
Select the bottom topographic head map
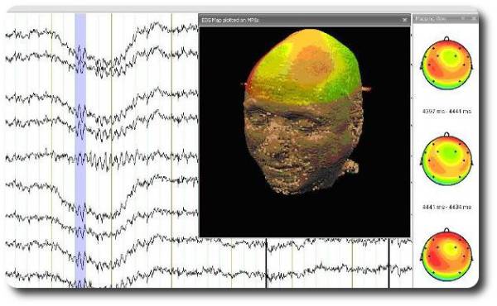tap(446, 255)
